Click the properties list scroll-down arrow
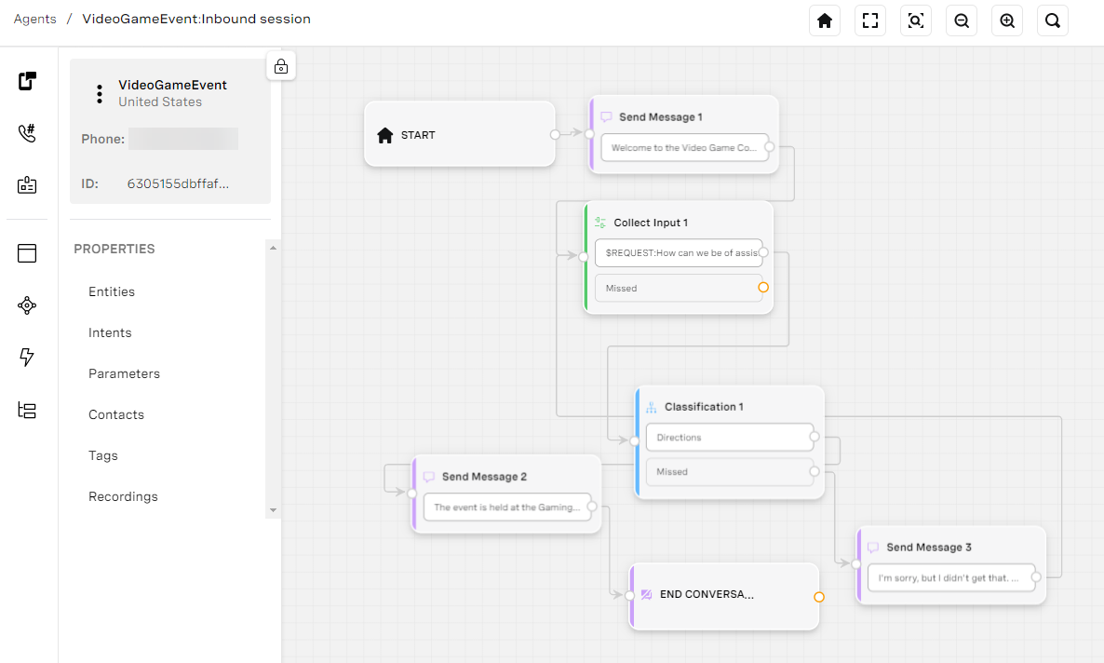 (x=273, y=510)
